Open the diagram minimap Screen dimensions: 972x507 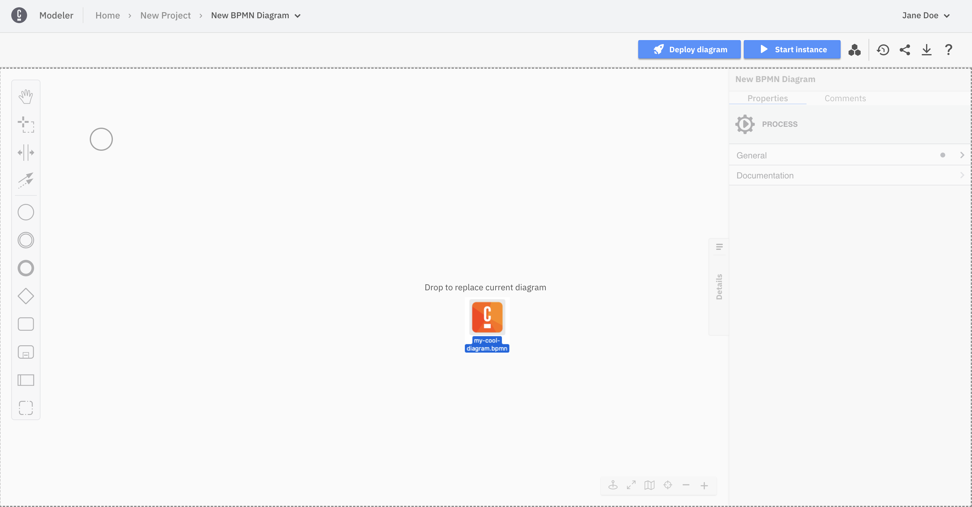pyautogui.click(x=650, y=485)
